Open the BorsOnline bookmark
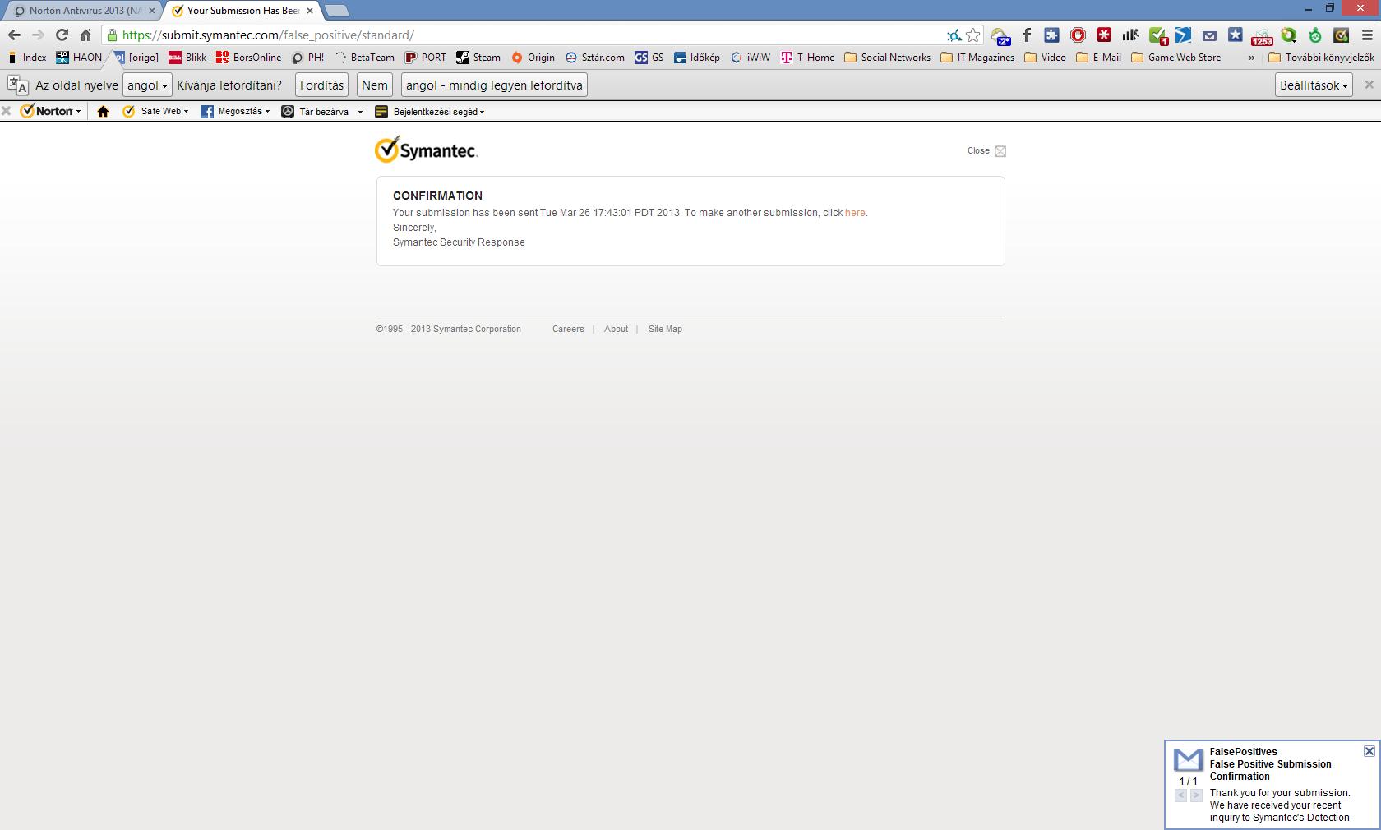This screenshot has height=830, width=1381. (x=248, y=58)
